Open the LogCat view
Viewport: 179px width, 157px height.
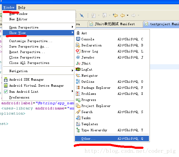[x=112, y=69]
